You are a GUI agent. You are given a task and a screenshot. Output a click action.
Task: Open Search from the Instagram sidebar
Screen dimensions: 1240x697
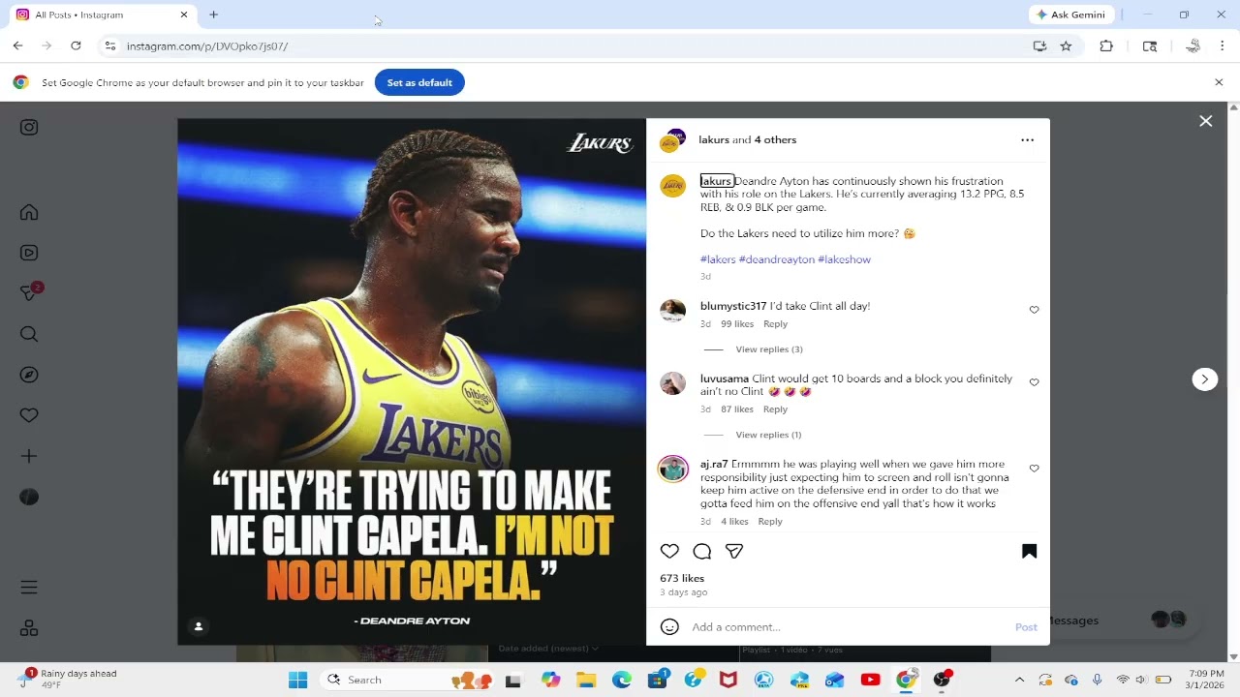(29, 334)
